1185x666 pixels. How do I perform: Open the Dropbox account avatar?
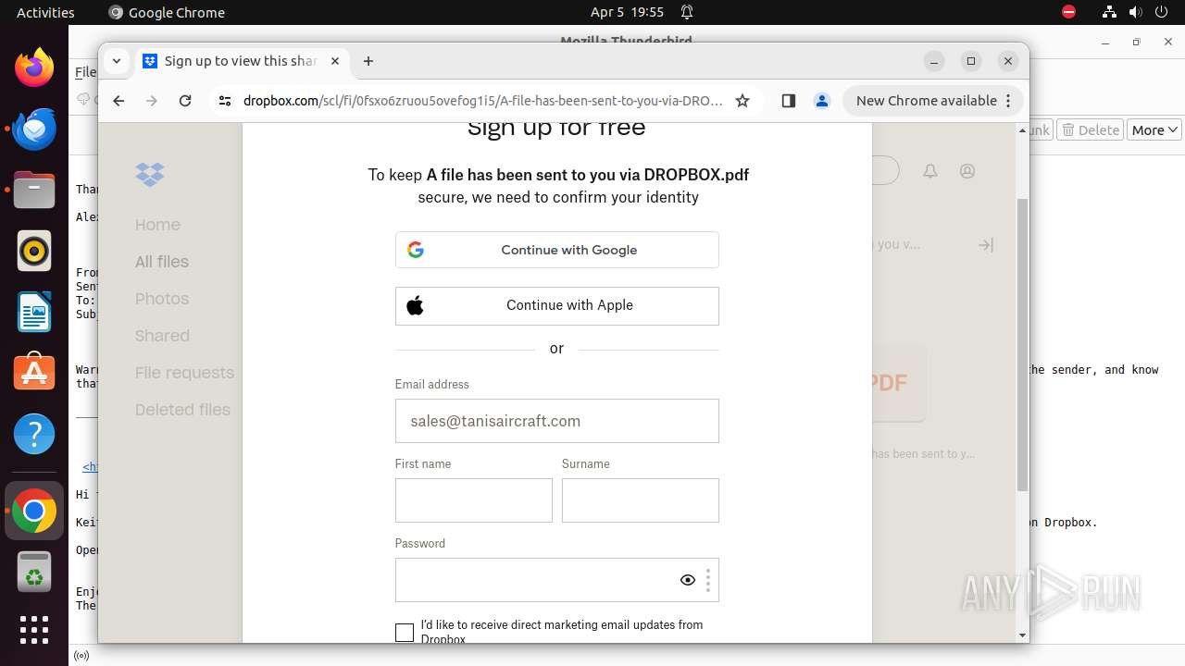(x=967, y=171)
